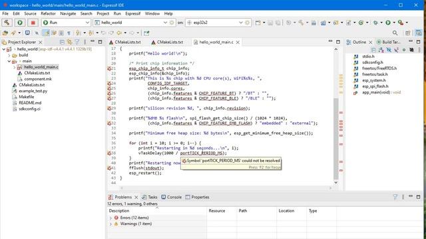
Task: Select component.mk in Project Explorer
Action: point(38,79)
